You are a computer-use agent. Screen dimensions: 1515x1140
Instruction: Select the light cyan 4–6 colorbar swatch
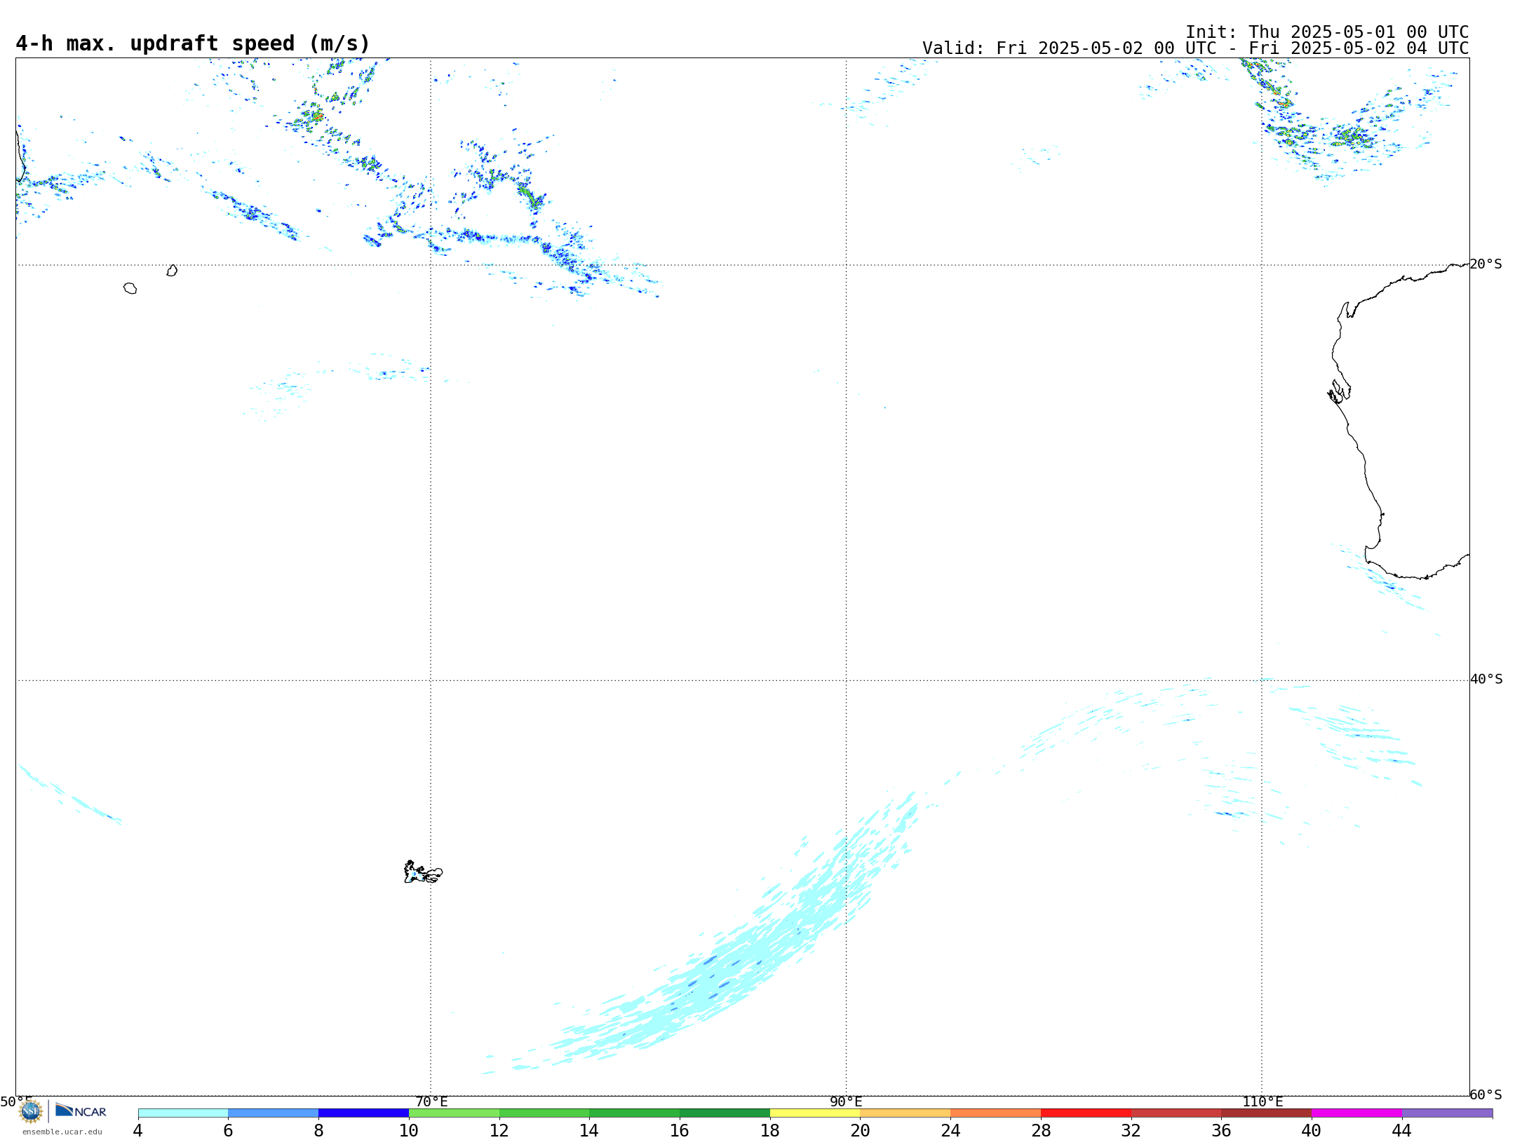[x=183, y=1113]
